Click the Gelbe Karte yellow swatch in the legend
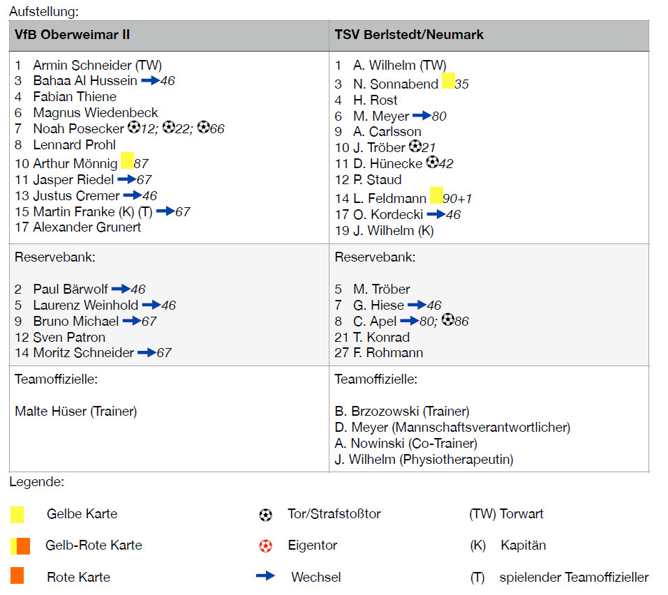This screenshot has height=595, width=668. click(17, 515)
